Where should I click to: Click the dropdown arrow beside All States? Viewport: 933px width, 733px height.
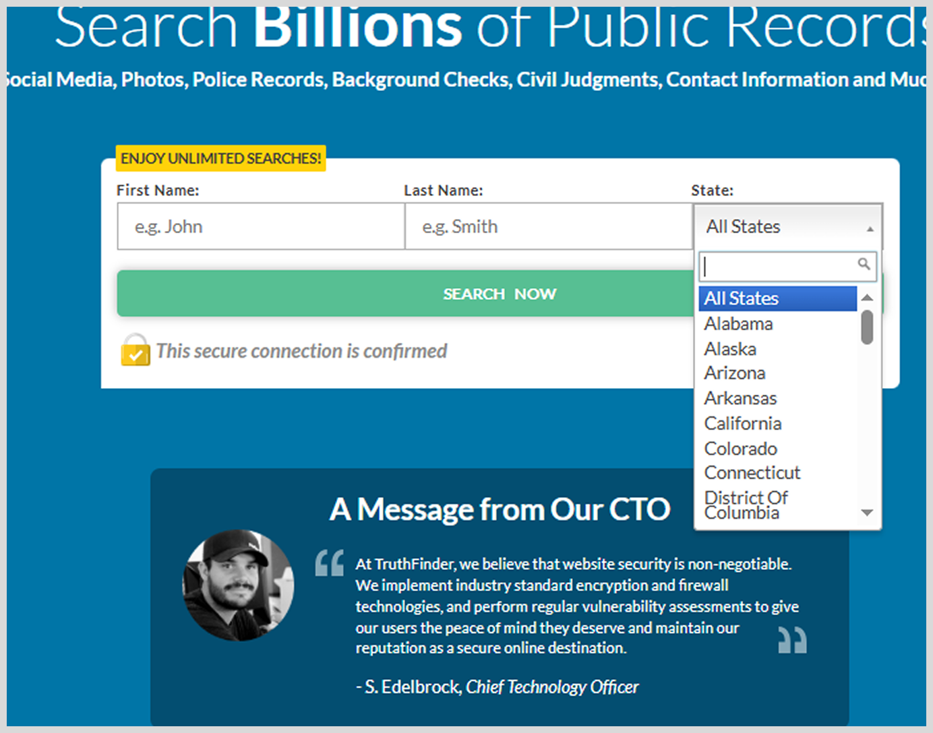870,229
